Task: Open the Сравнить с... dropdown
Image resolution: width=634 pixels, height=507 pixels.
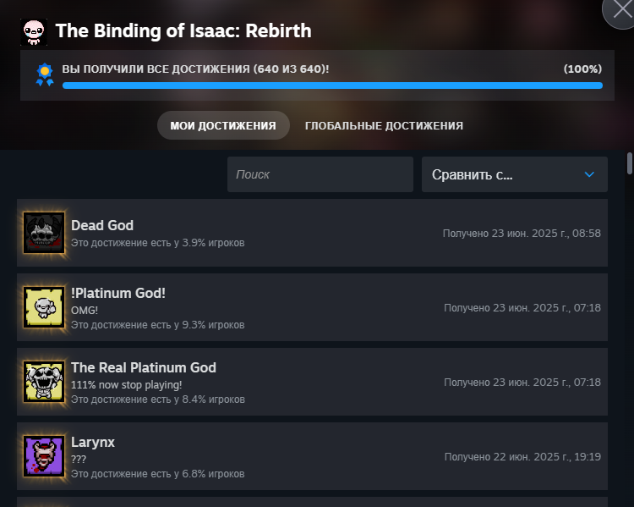Action: point(514,174)
